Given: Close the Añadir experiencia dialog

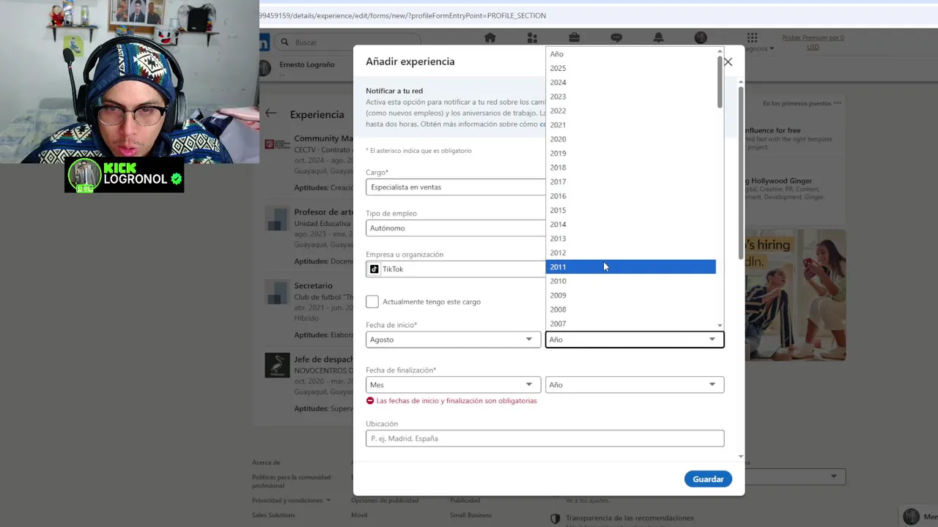Looking at the screenshot, I should pyautogui.click(x=728, y=62).
